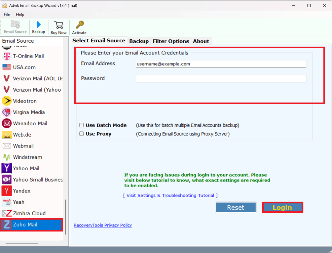Minimize the application window

tap(294, 6)
